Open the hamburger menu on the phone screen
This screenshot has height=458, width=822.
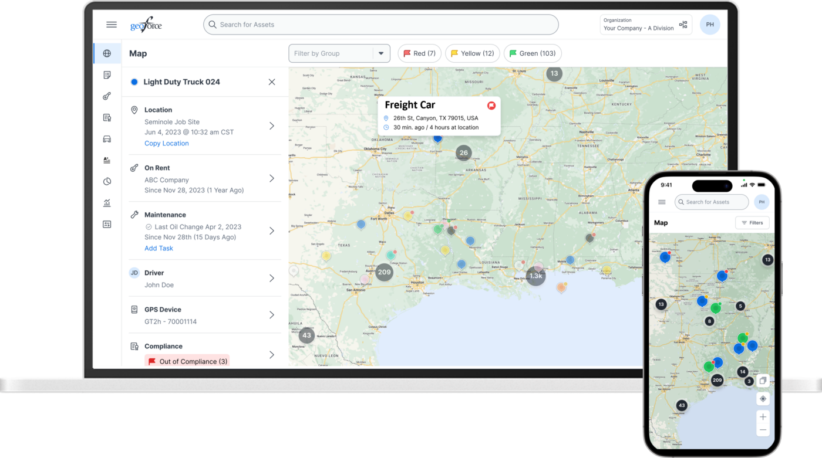click(x=662, y=202)
